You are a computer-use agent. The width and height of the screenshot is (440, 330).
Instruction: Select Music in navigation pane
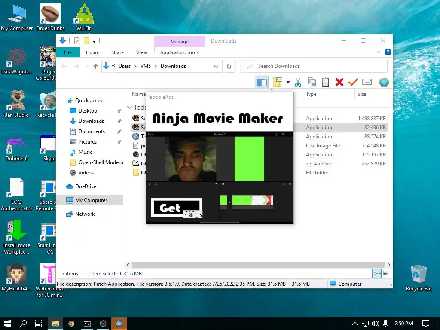tap(86, 152)
